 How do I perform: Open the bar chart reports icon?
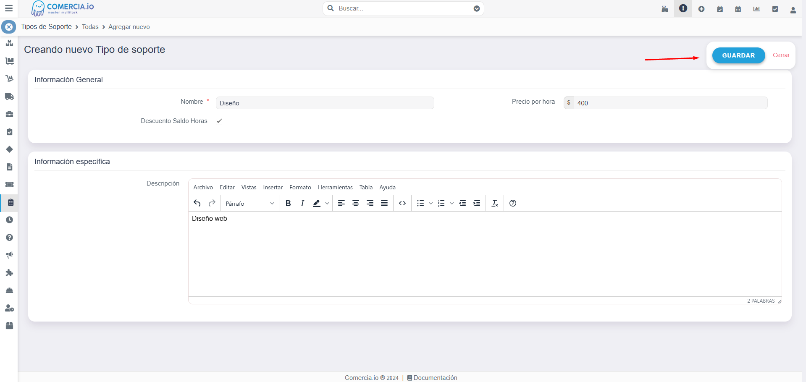(756, 9)
